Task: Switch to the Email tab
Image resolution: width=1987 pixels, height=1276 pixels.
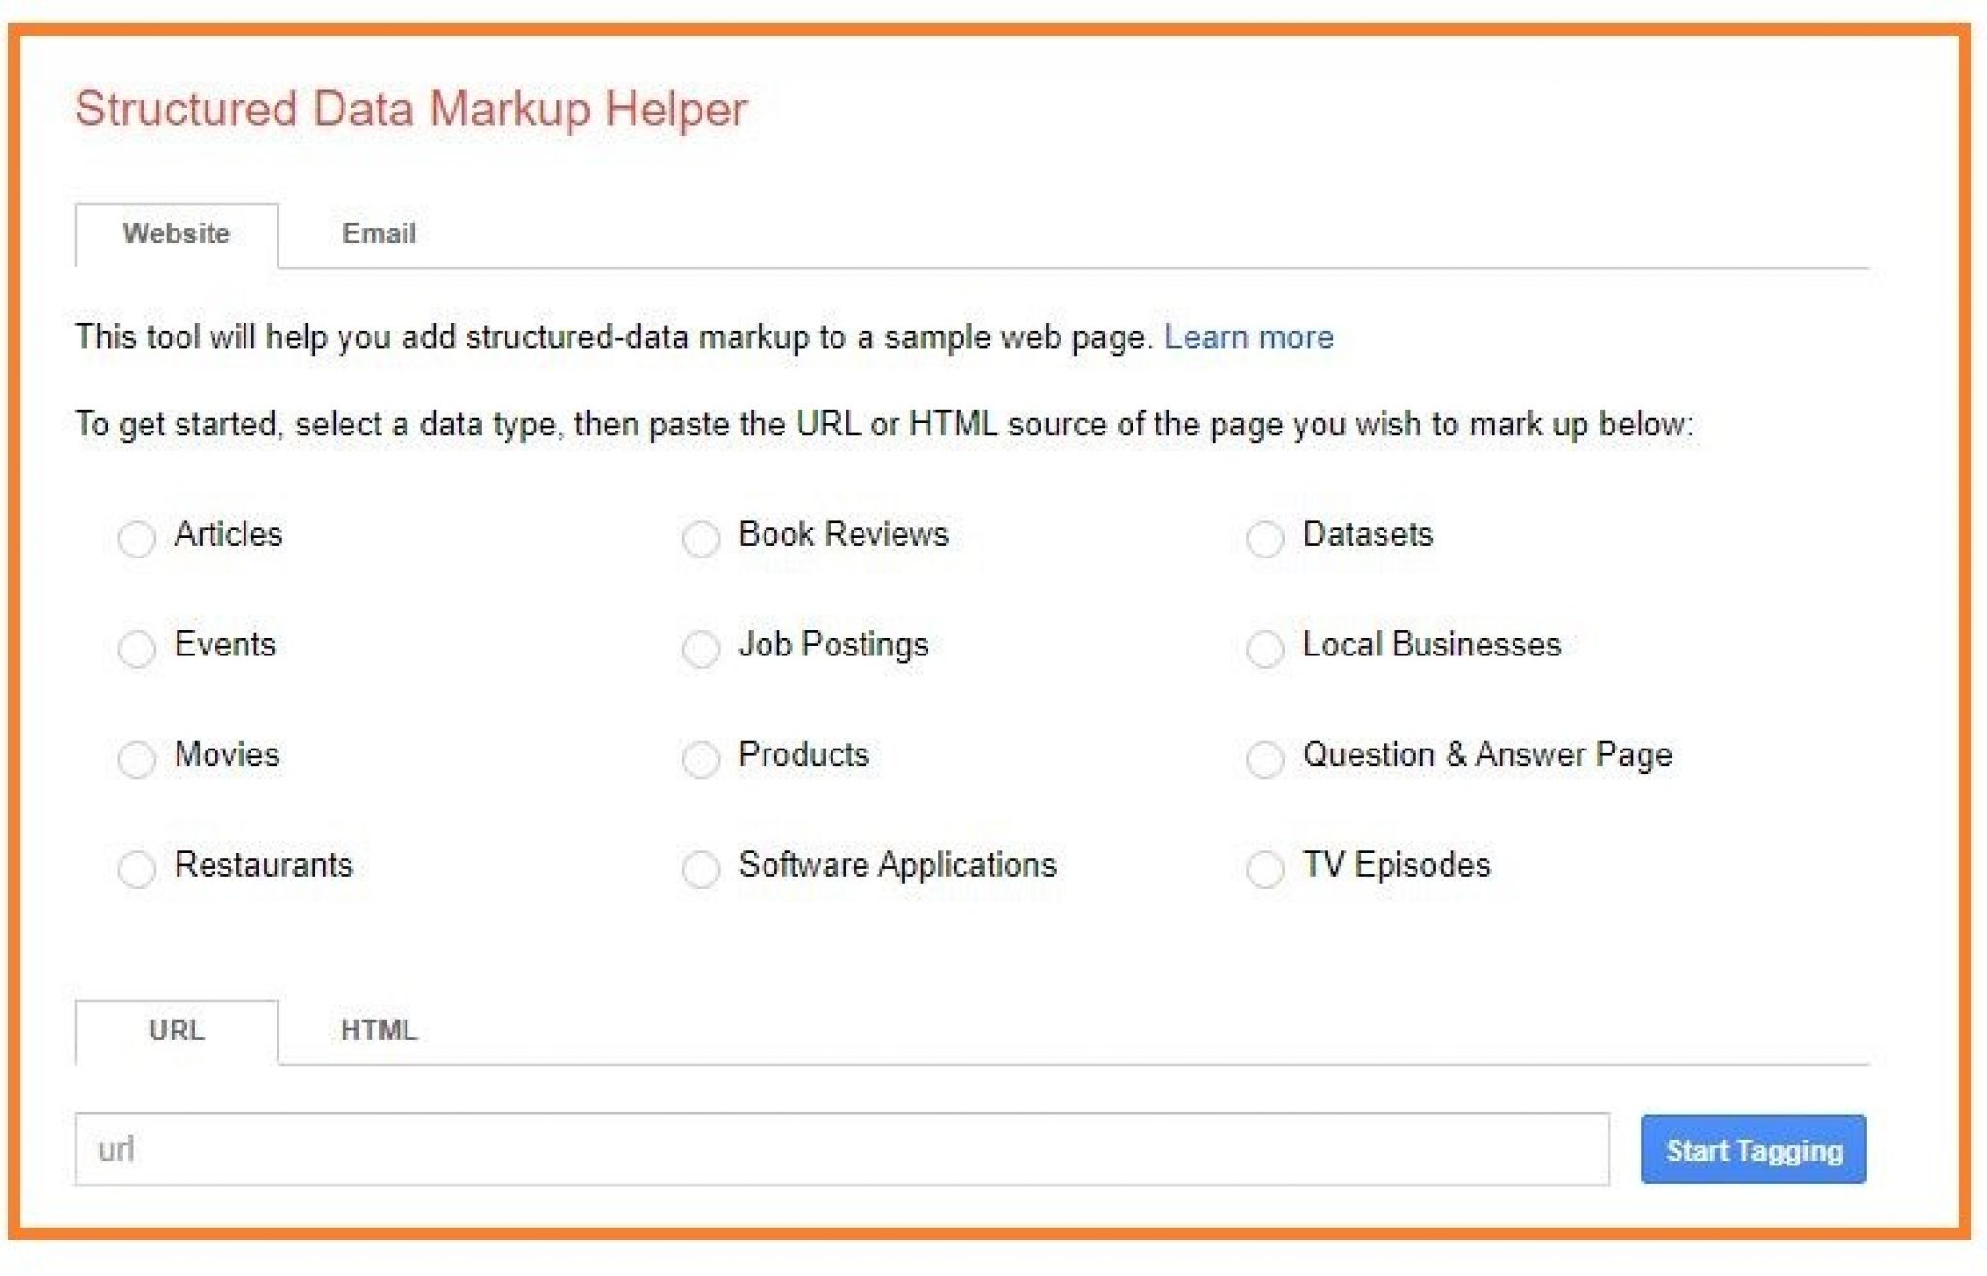Action: 378,233
